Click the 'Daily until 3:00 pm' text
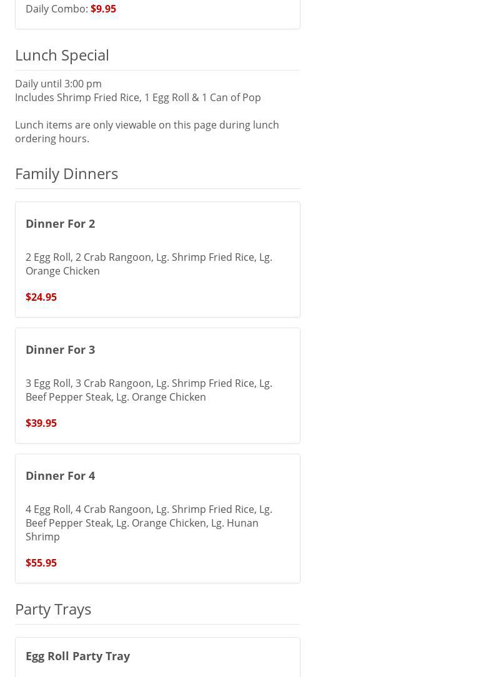The width and height of the screenshot is (481, 677). pyautogui.click(x=58, y=84)
